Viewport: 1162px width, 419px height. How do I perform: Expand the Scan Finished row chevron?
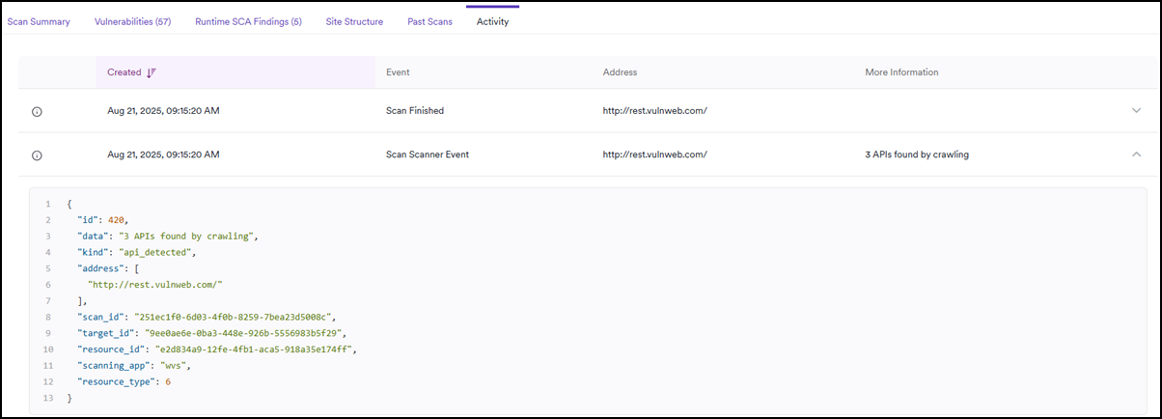coord(1136,110)
